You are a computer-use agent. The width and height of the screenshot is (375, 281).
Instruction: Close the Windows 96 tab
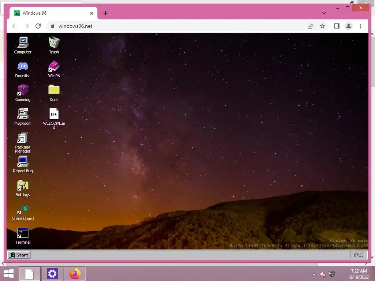[x=91, y=13]
